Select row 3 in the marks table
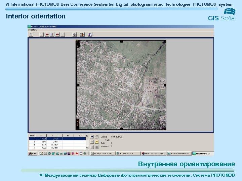 (57, 145)
